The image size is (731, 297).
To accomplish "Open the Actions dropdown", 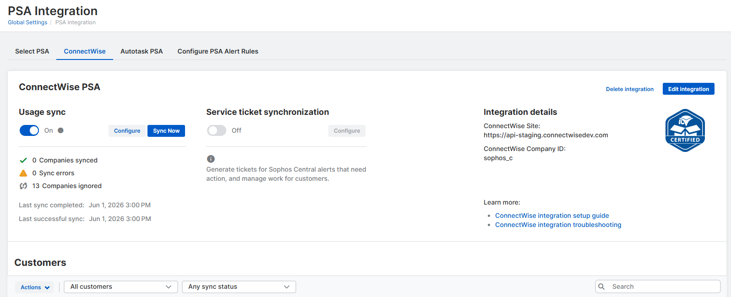I will [34, 287].
